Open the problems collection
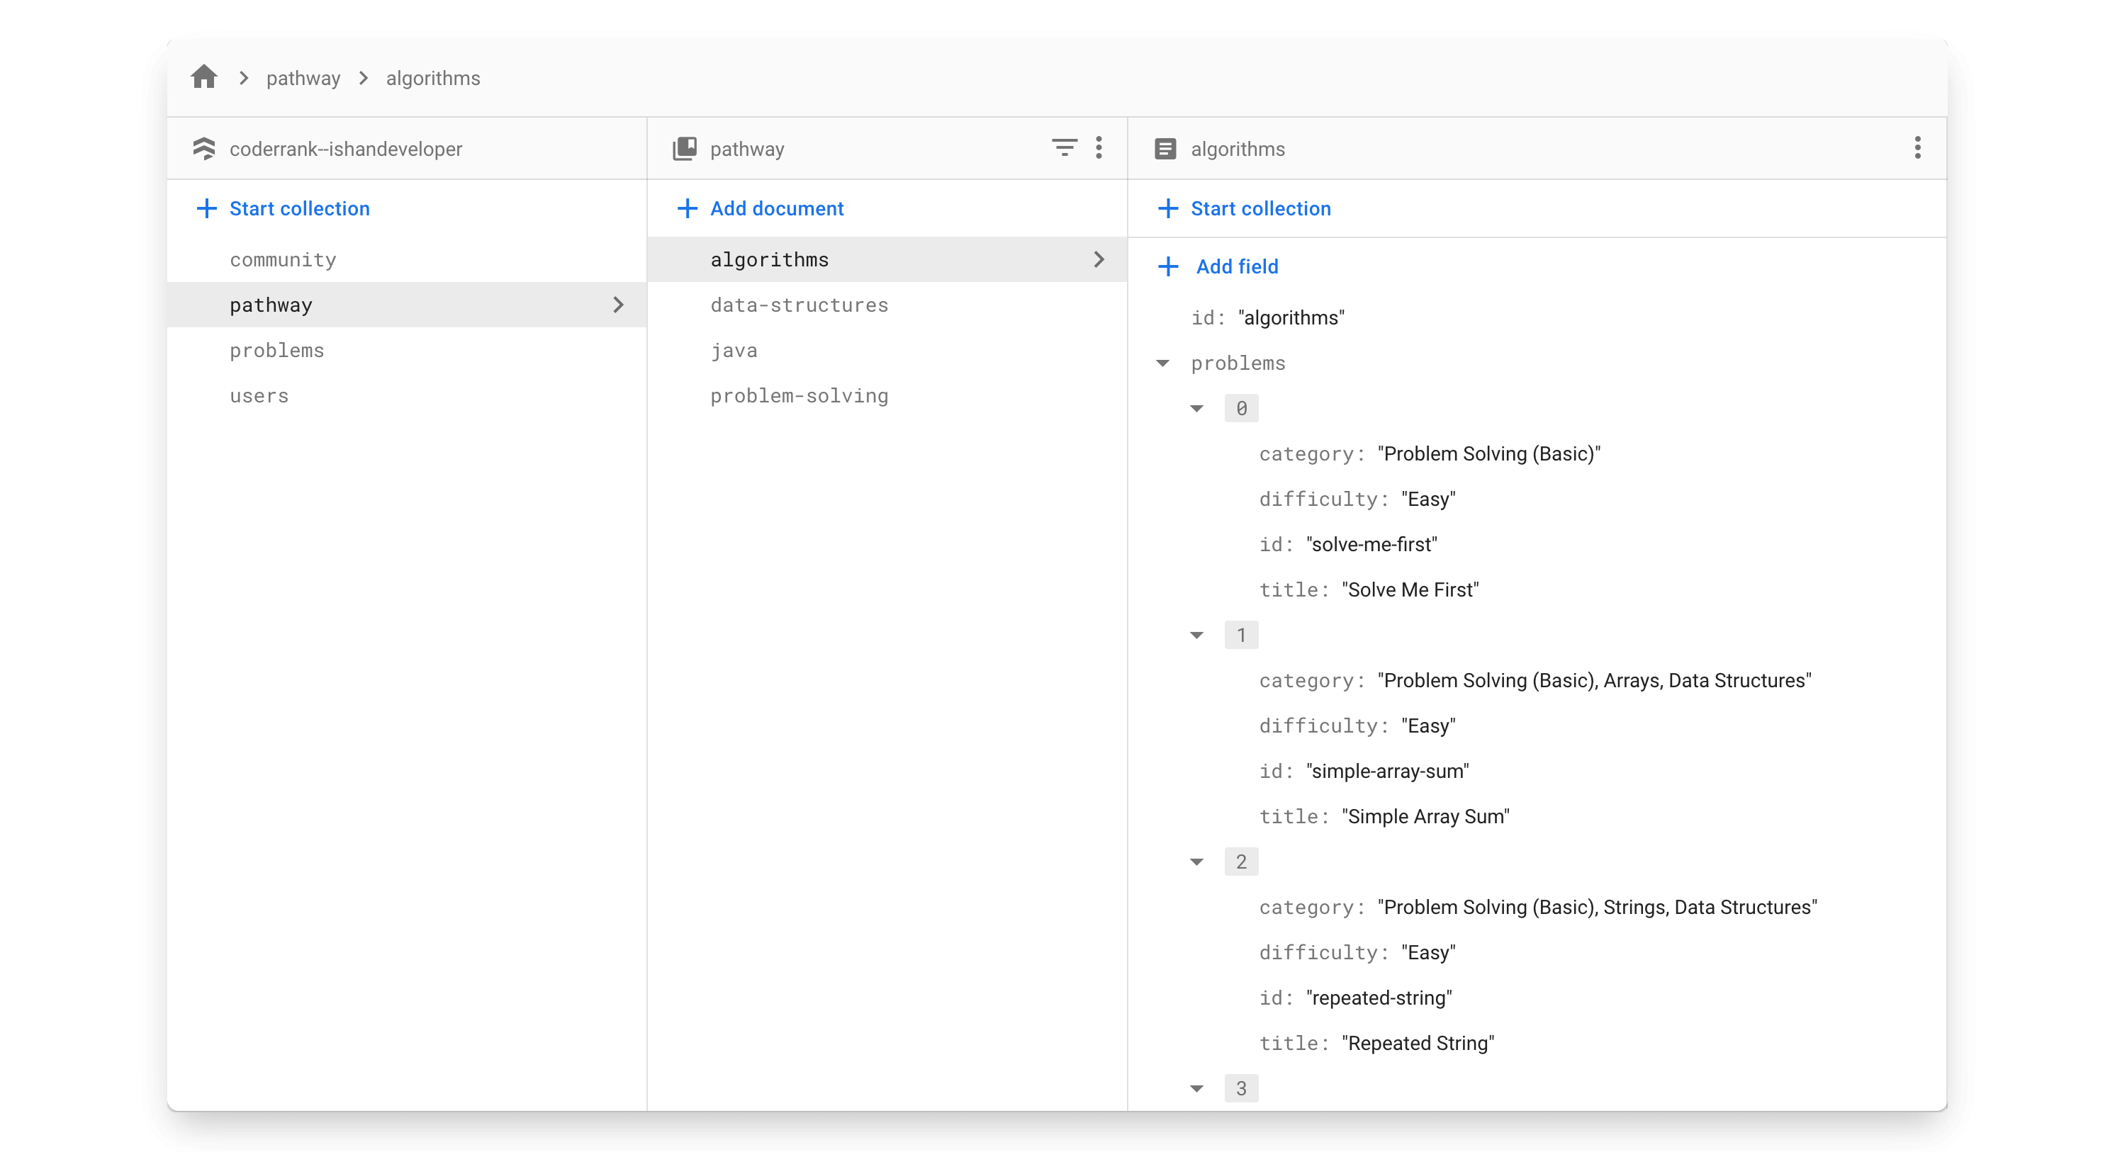This screenshot has height=1152, width=2115. [276, 351]
